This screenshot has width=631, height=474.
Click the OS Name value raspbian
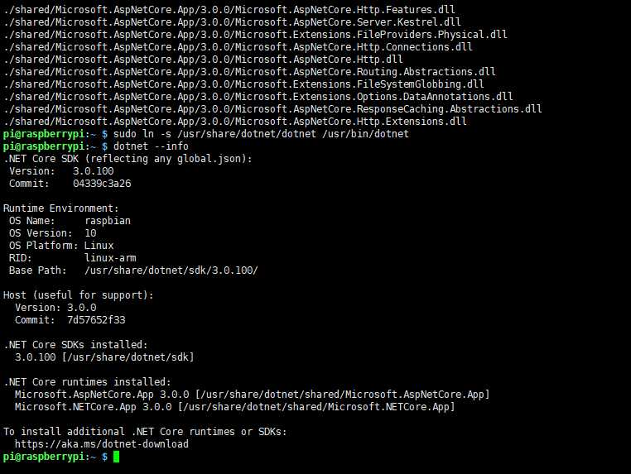pyautogui.click(x=108, y=221)
